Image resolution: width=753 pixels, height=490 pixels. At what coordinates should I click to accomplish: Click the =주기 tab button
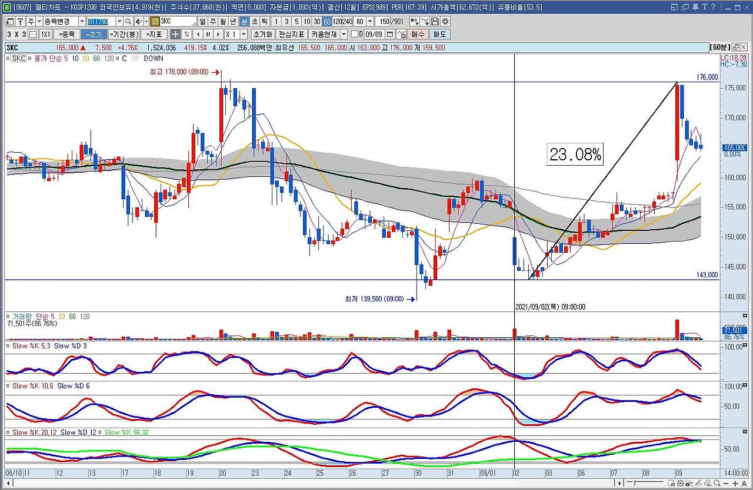[x=94, y=34]
